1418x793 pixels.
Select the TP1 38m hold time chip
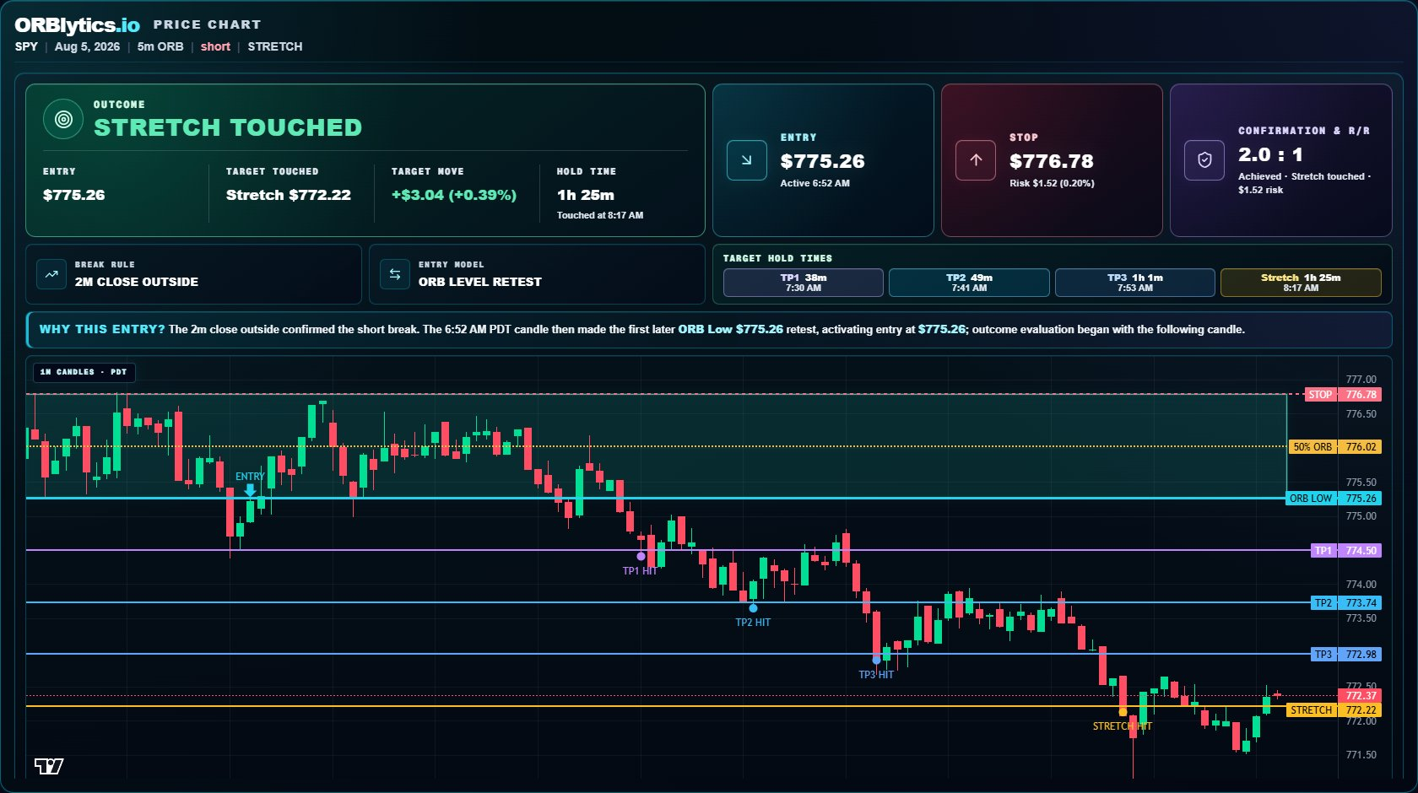[804, 283]
